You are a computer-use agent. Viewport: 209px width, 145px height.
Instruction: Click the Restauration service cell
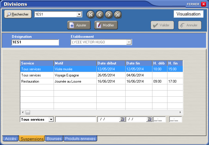pos(37,81)
